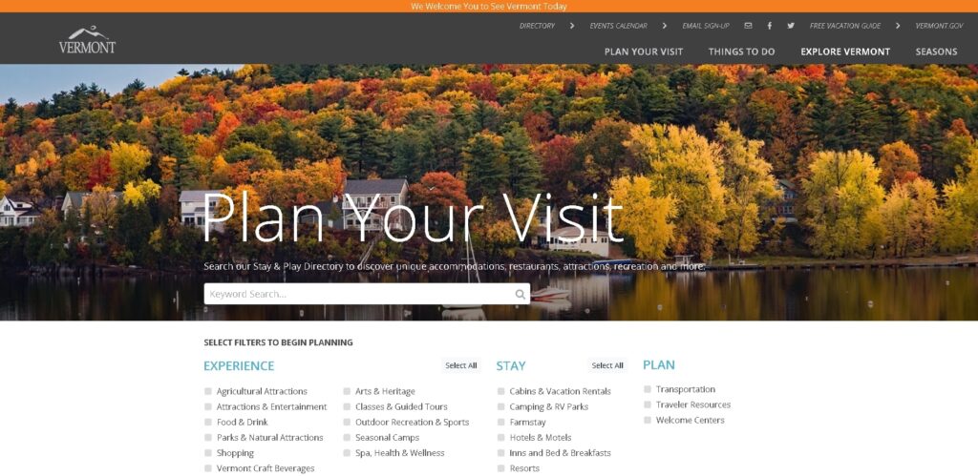Click Select All for Experience filters
Viewport: 978px width, 476px height.
pos(461,365)
